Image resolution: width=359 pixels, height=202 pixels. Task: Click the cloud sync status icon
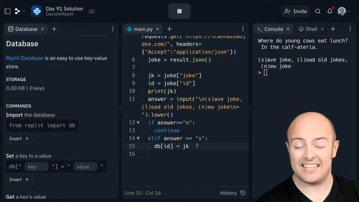point(91,11)
